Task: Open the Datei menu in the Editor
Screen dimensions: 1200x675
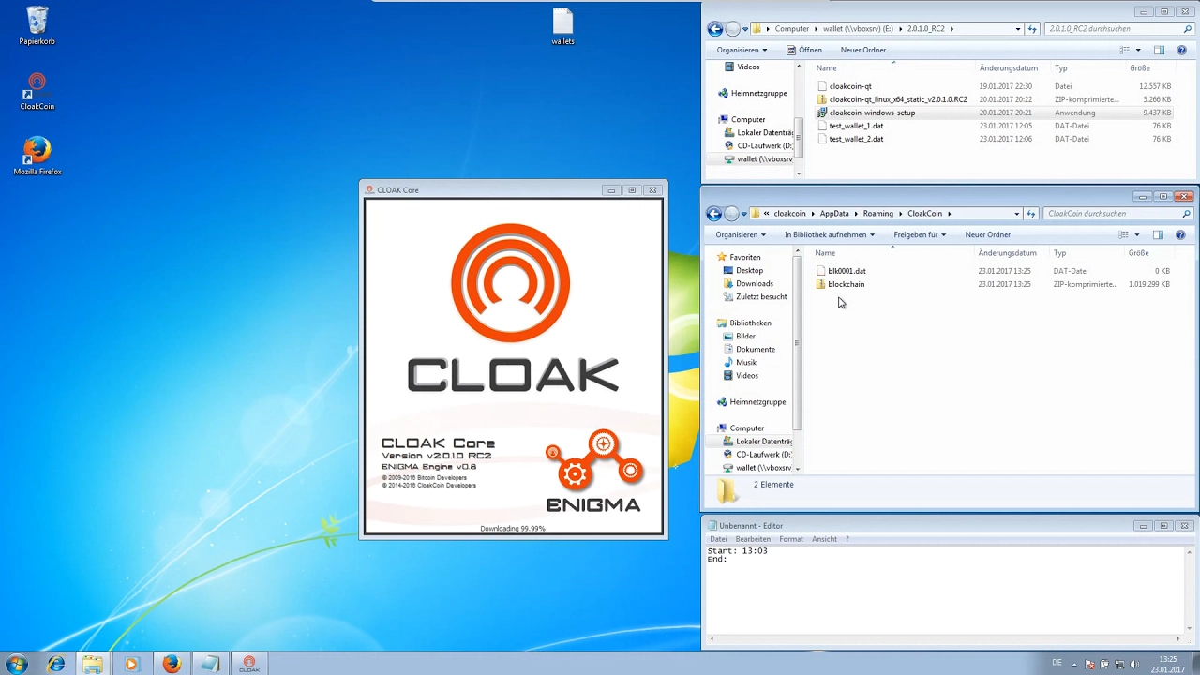Action: coord(718,539)
